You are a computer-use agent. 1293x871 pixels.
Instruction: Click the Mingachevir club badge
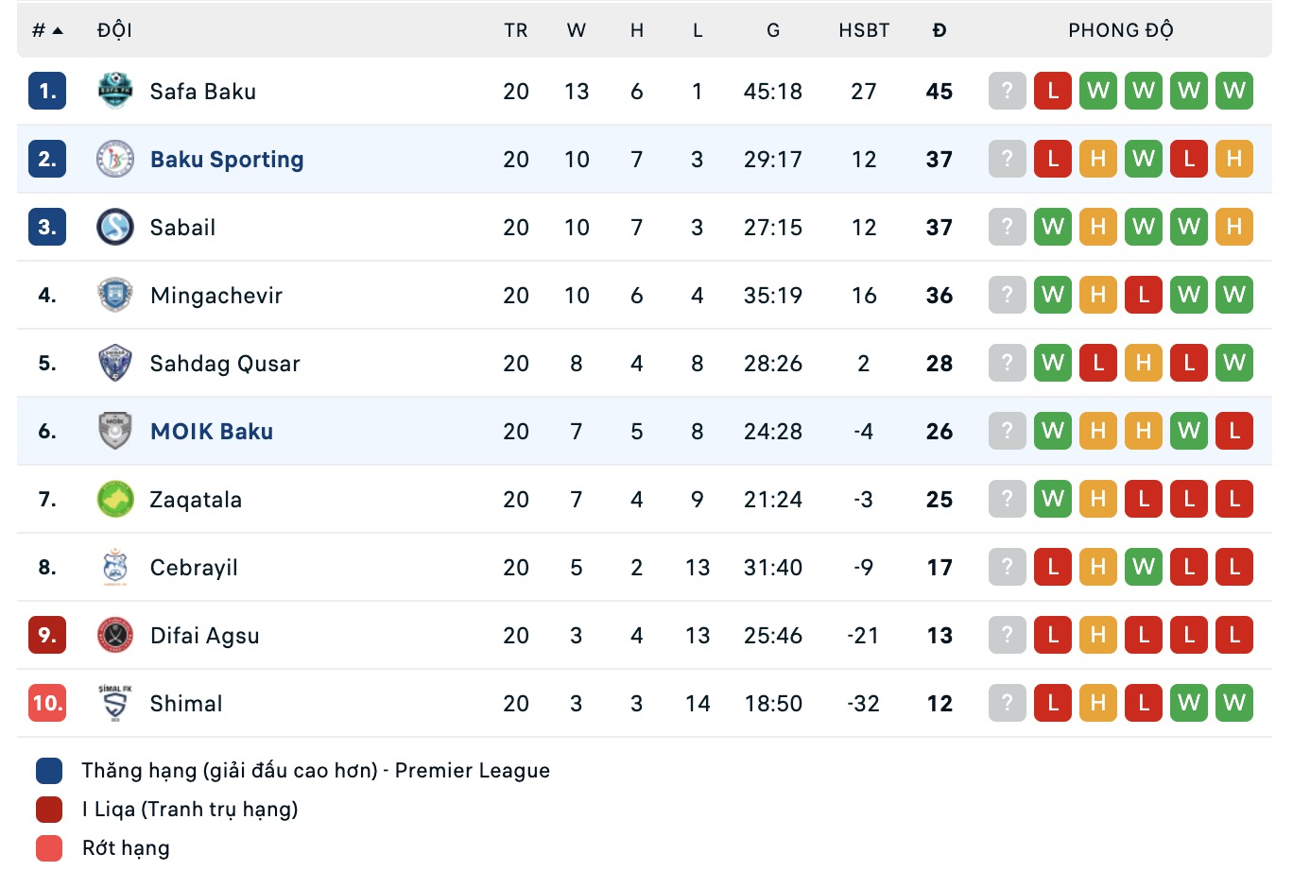115,296
